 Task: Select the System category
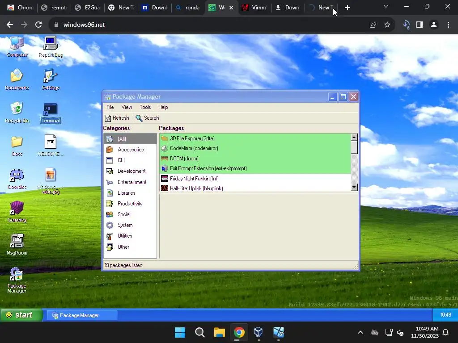[130, 225]
